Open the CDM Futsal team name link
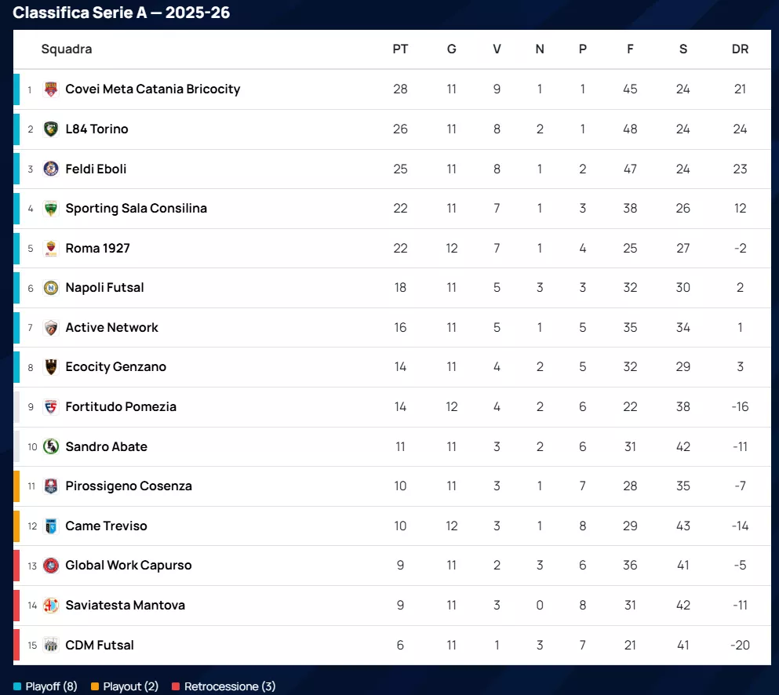This screenshot has height=695, width=779. point(100,646)
